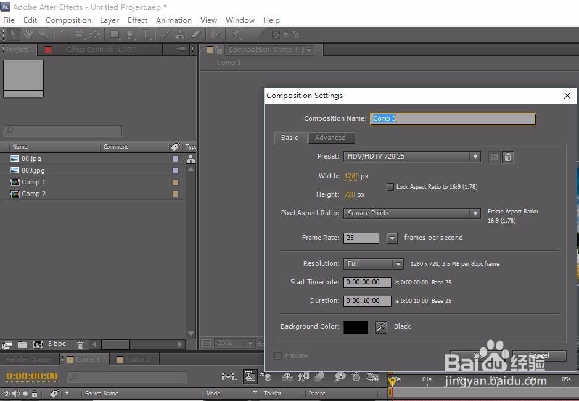579x401 pixels.
Task: Select the Pan Behind anchor tool
Action: point(95,35)
